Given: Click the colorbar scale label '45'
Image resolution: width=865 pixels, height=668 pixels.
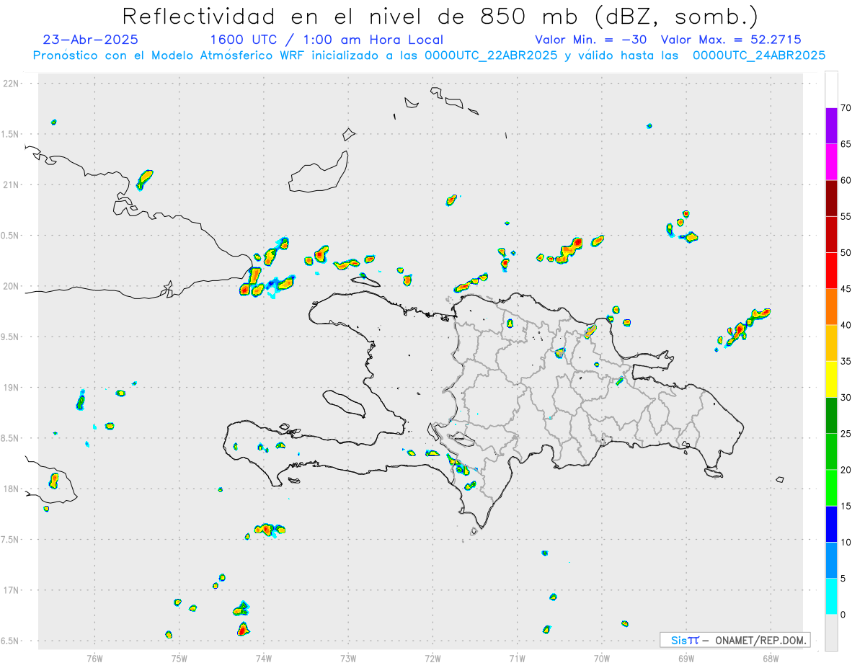Looking at the screenshot, I should pos(846,289).
